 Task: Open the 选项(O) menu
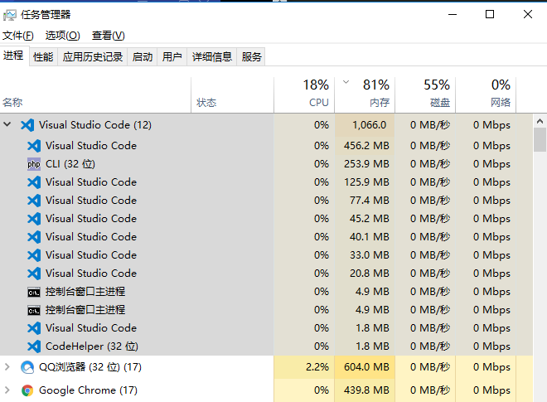63,36
